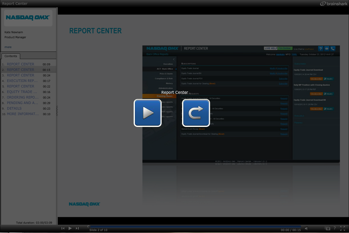Click Compliance & Risk menu item in slide
The image size is (349, 233).
tap(164, 78)
